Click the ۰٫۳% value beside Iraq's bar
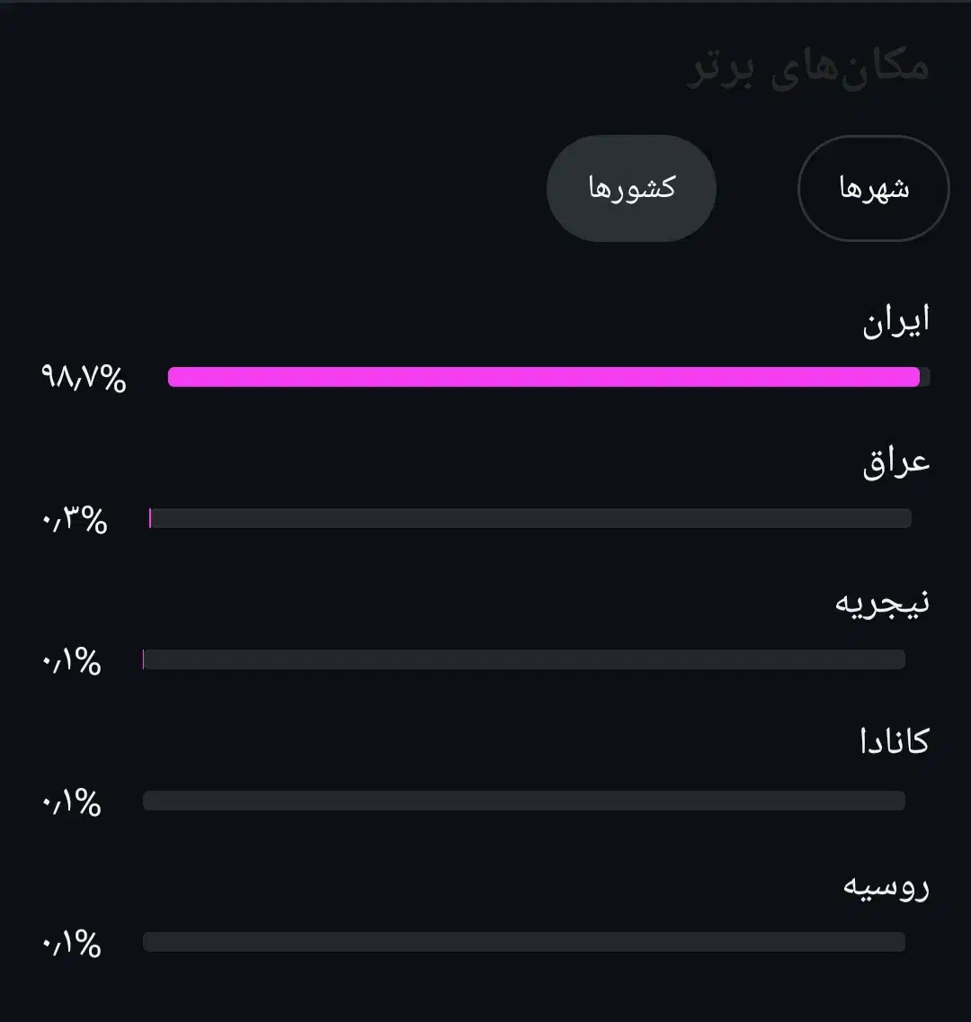Viewport: 971px width, 1022px height. pos(75,520)
